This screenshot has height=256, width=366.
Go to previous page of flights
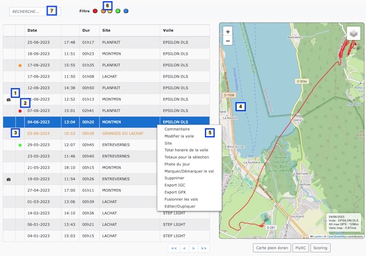184,248
